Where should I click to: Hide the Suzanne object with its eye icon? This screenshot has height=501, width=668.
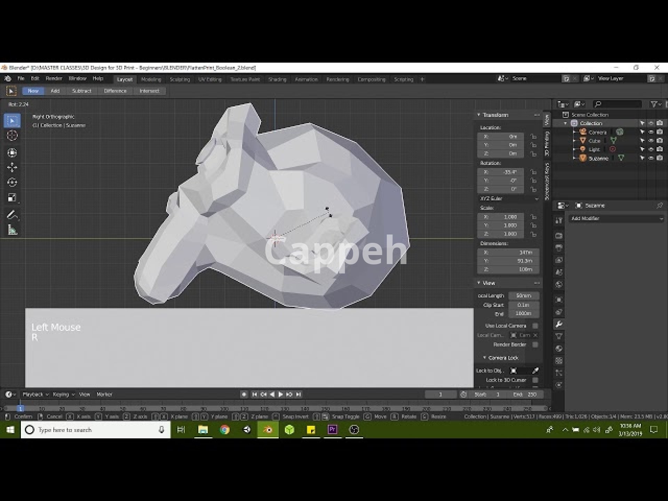click(651, 158)
